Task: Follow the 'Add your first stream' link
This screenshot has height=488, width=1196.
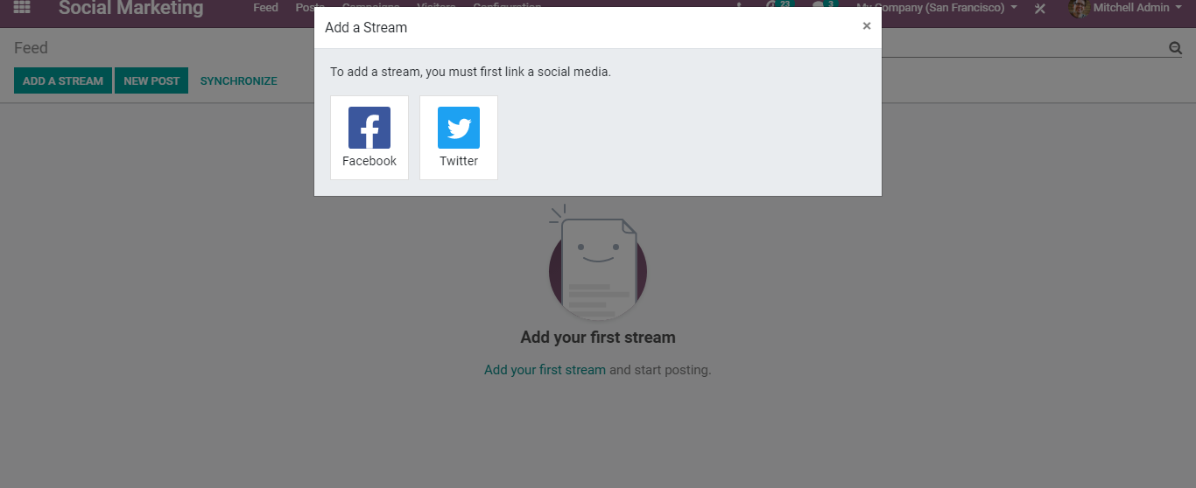Action: [545, 370]
